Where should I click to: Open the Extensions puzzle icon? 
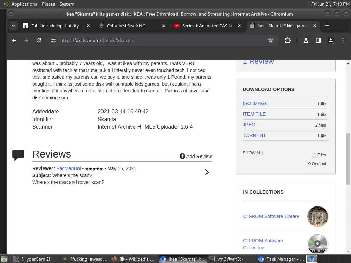pos(288,40)
